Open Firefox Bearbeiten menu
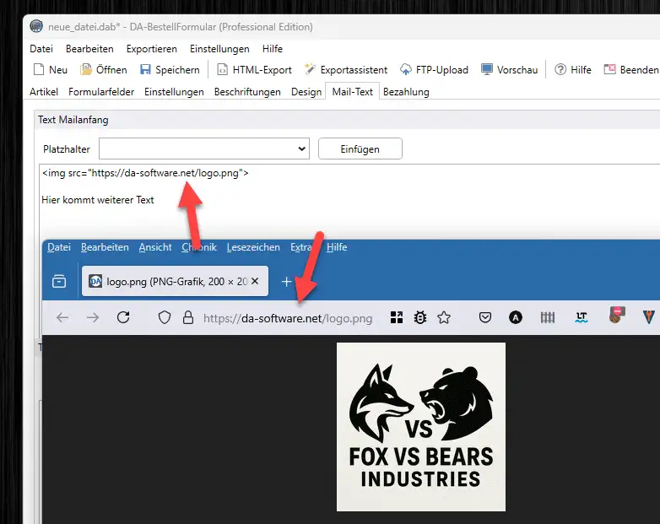This screenshot has height=524, width=660. coord(105,247)
